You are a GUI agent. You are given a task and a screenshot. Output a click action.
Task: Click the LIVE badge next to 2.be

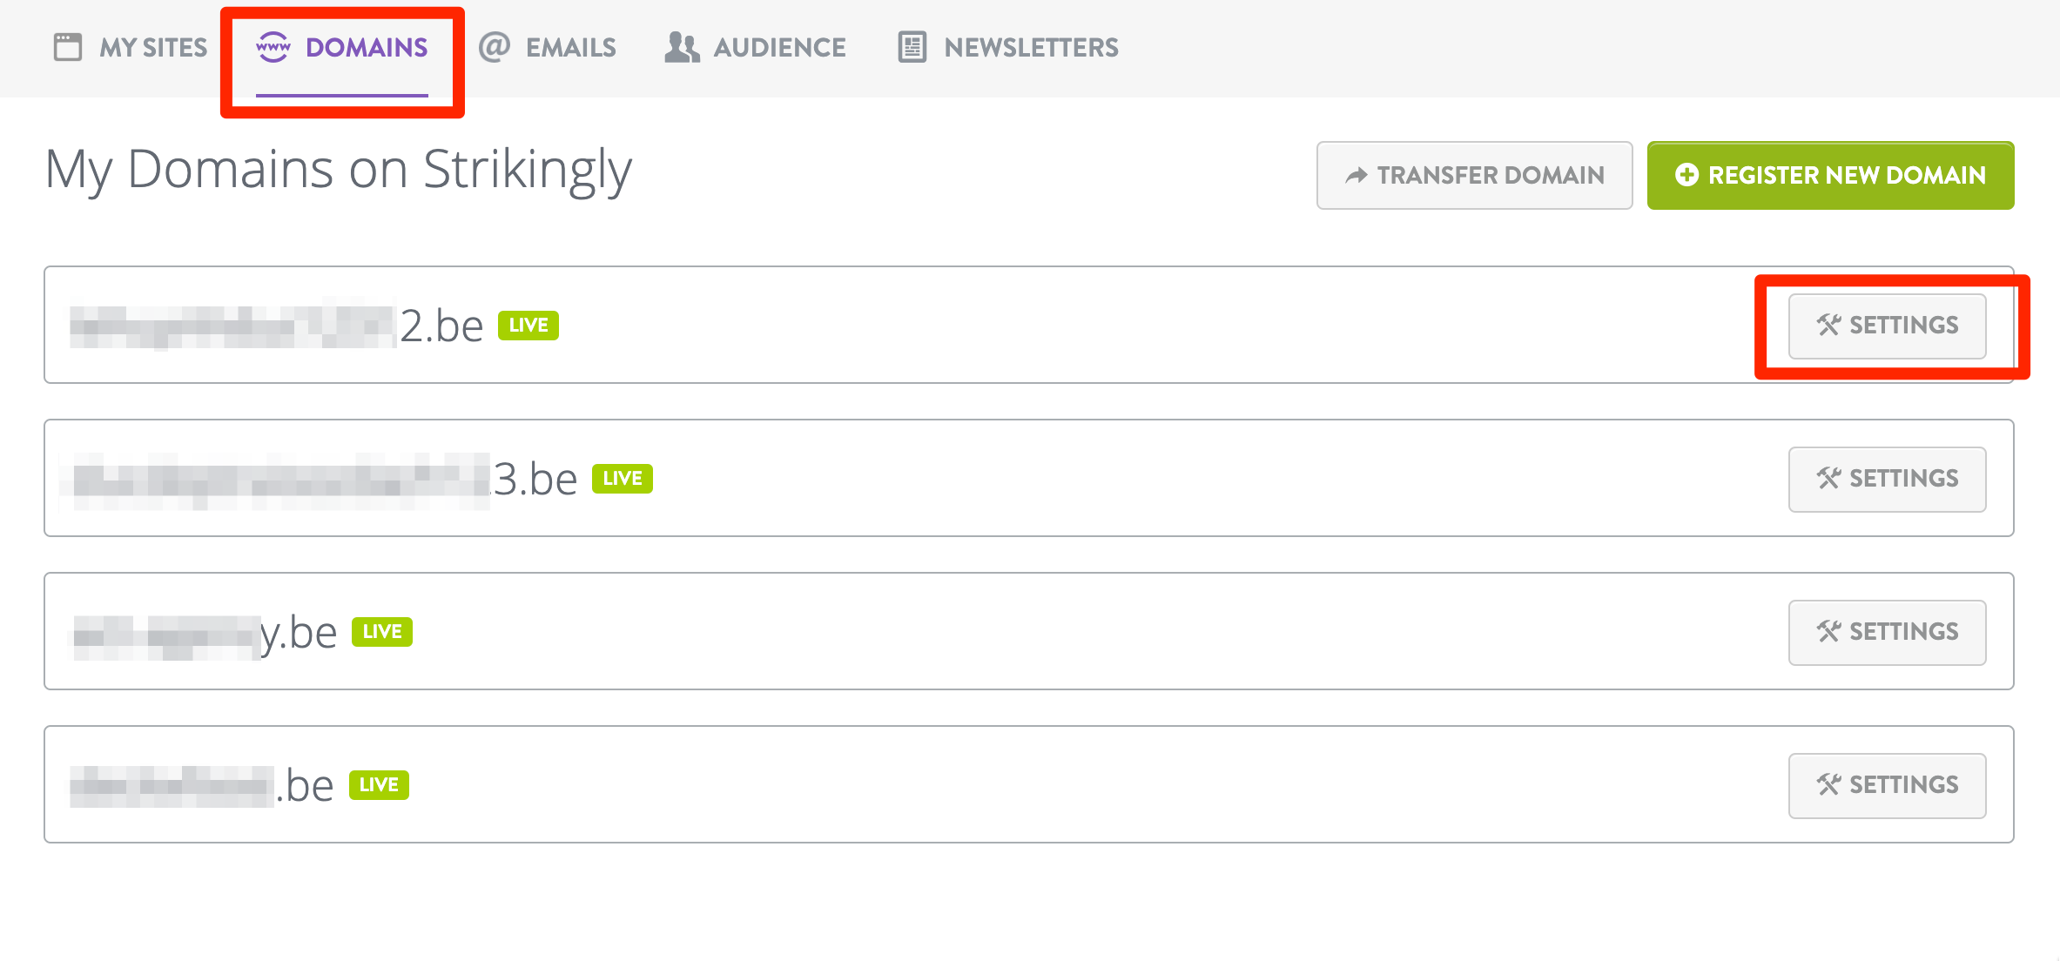coord(528,326)
